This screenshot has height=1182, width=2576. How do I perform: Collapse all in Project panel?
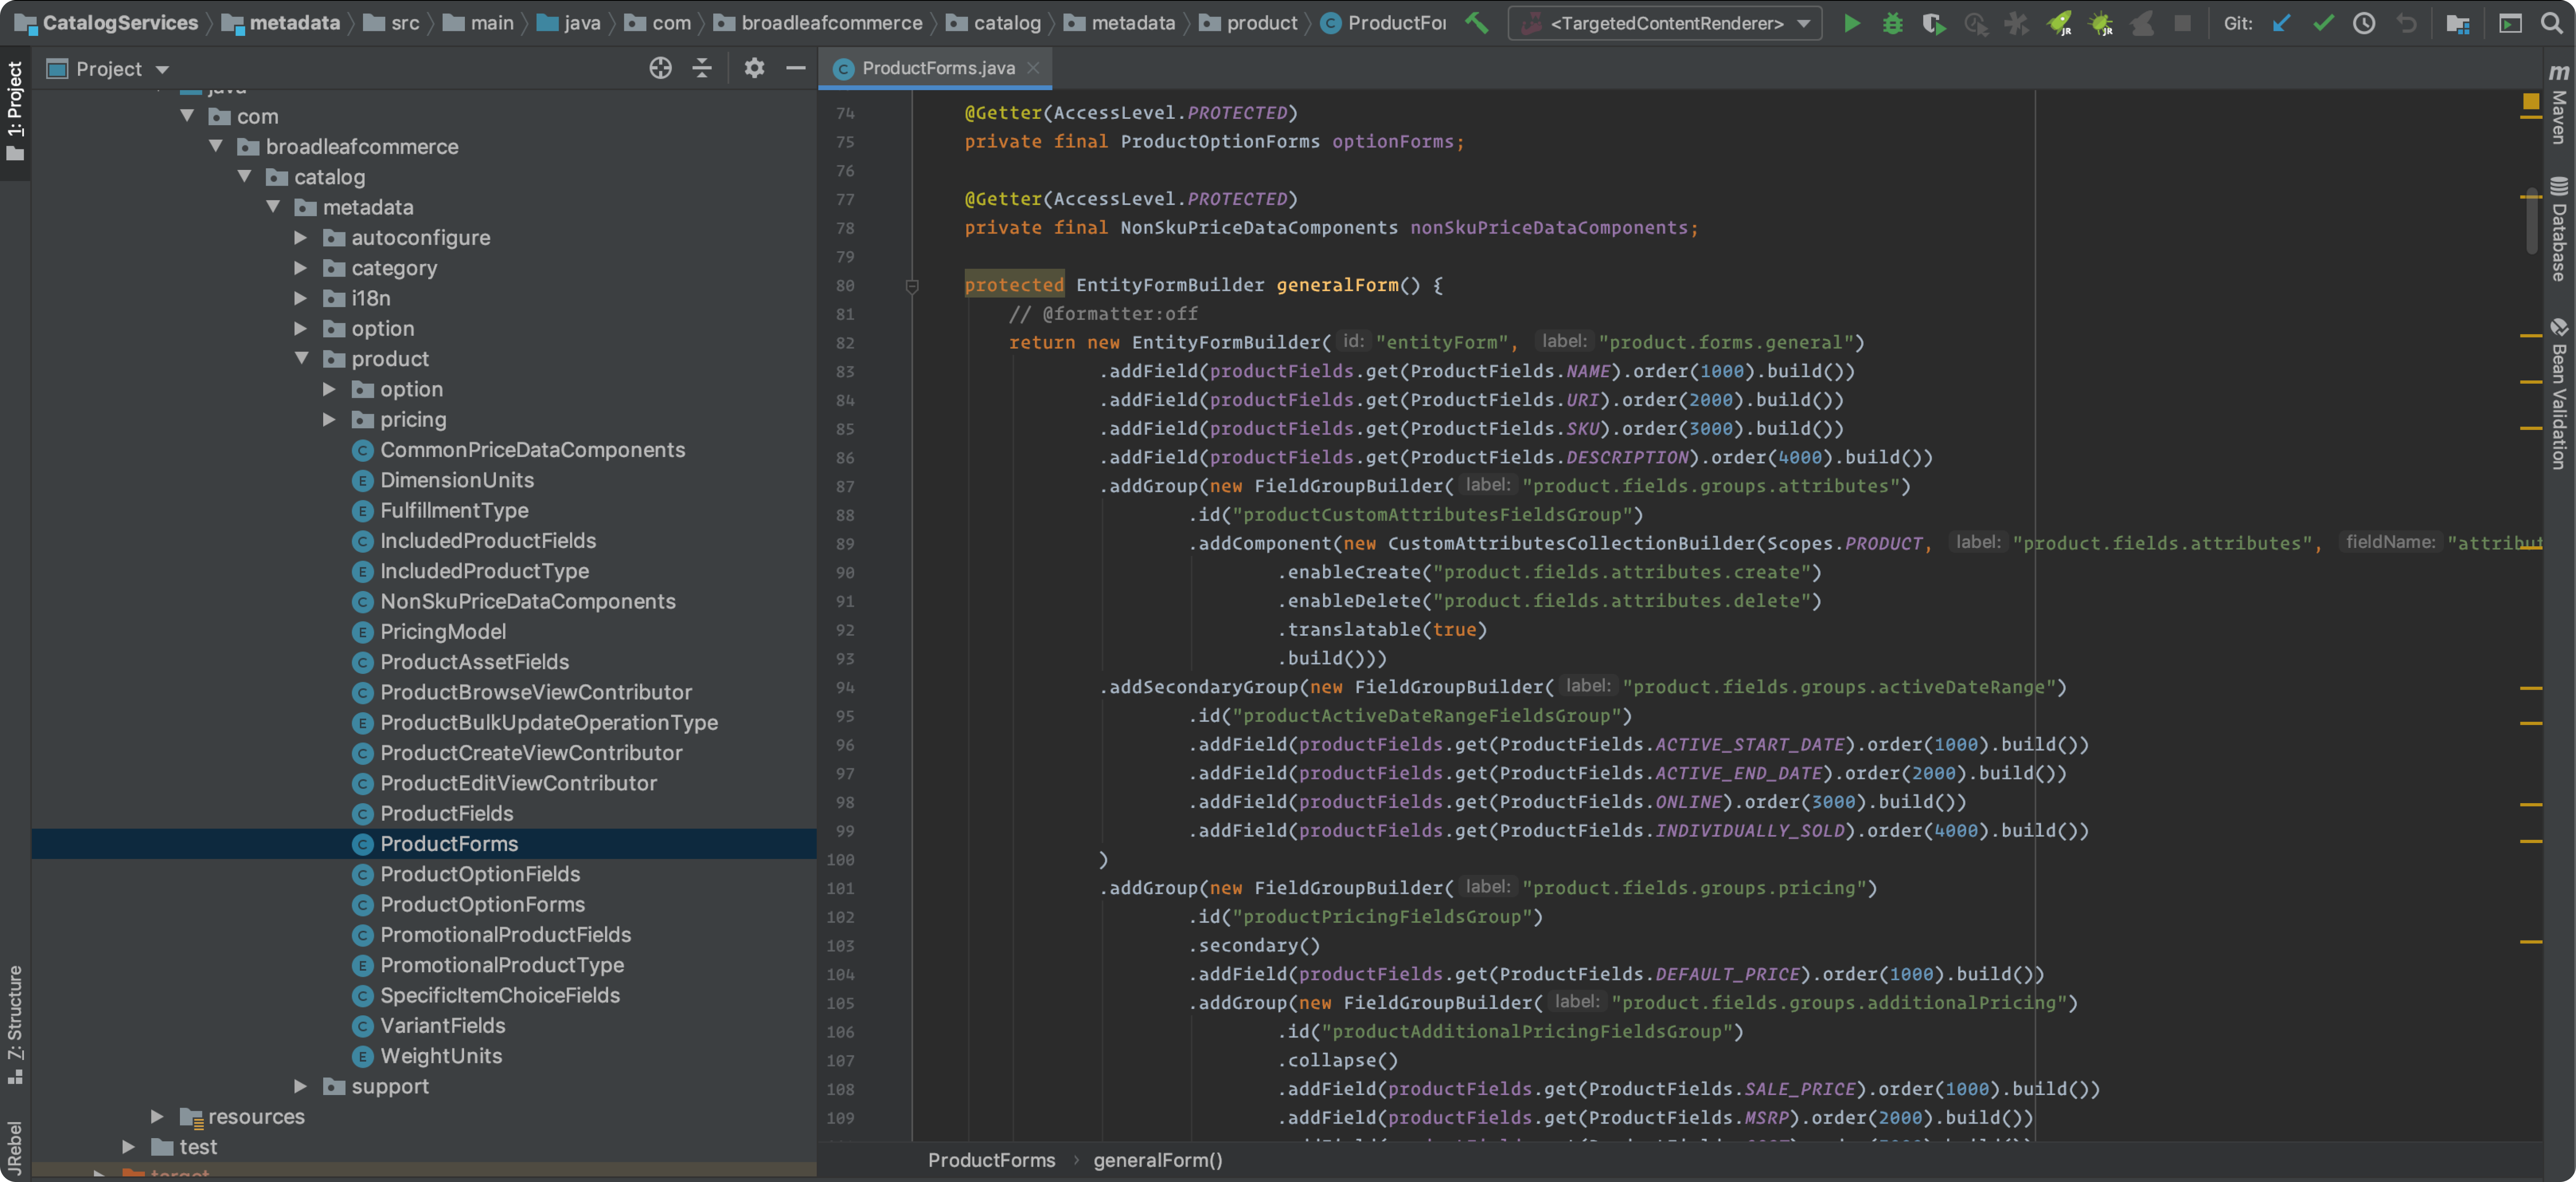click(x=702, y=68)
